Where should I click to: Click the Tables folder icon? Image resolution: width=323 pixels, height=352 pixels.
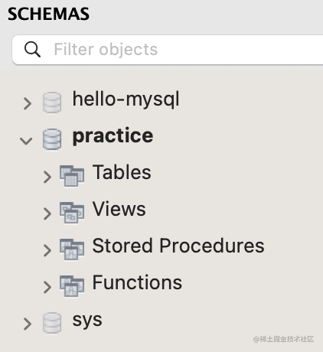pos(72,176)
